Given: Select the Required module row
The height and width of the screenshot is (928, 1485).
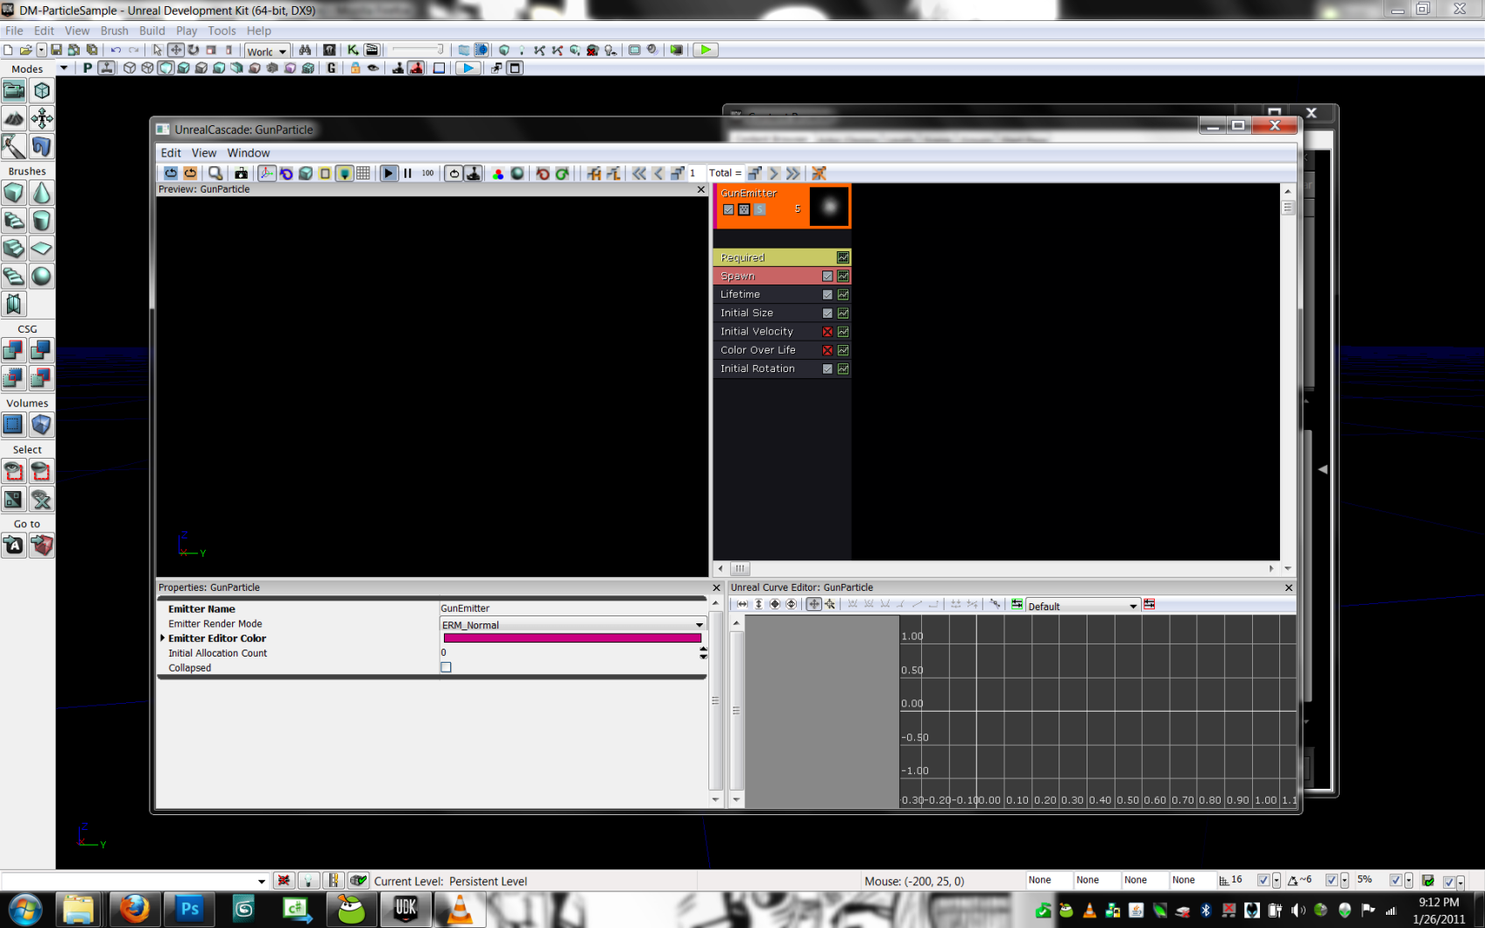Looking at the screenshot, I should [784, 257].
